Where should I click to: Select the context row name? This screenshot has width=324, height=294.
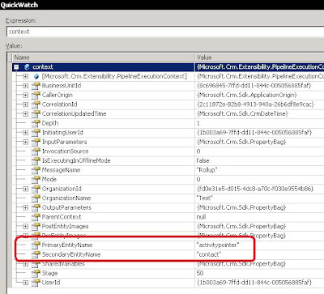coord(43,67)
